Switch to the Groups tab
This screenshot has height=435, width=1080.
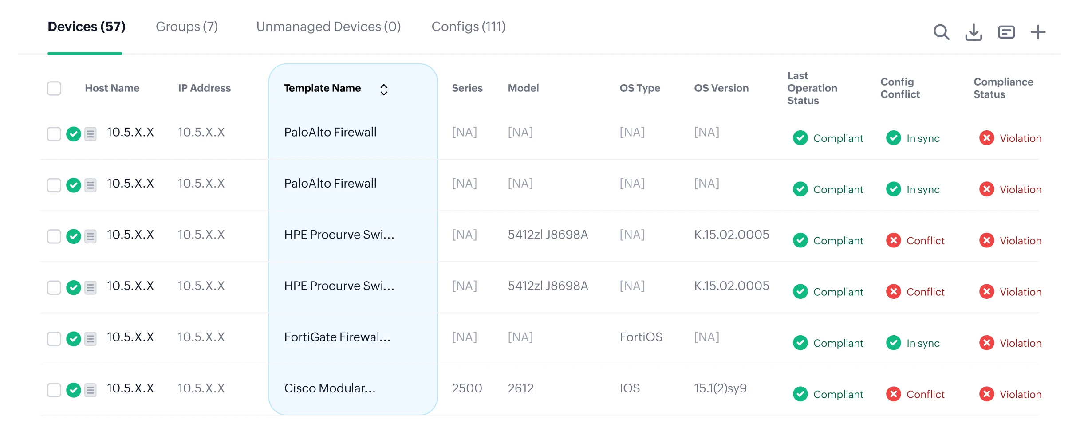point(187,27)
